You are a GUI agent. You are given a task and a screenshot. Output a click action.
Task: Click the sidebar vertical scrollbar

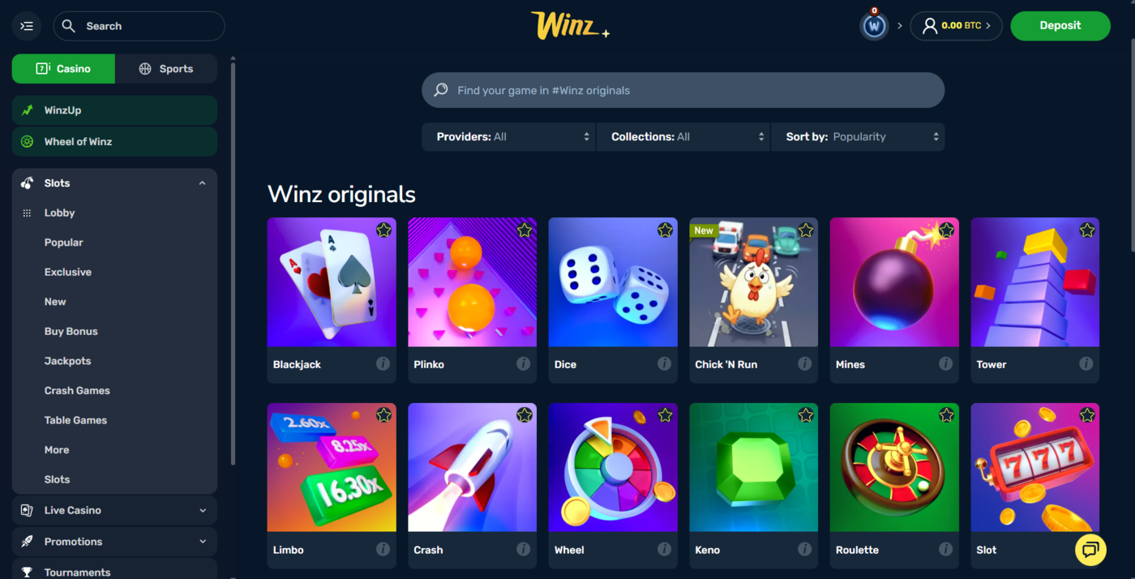(233, 259)
